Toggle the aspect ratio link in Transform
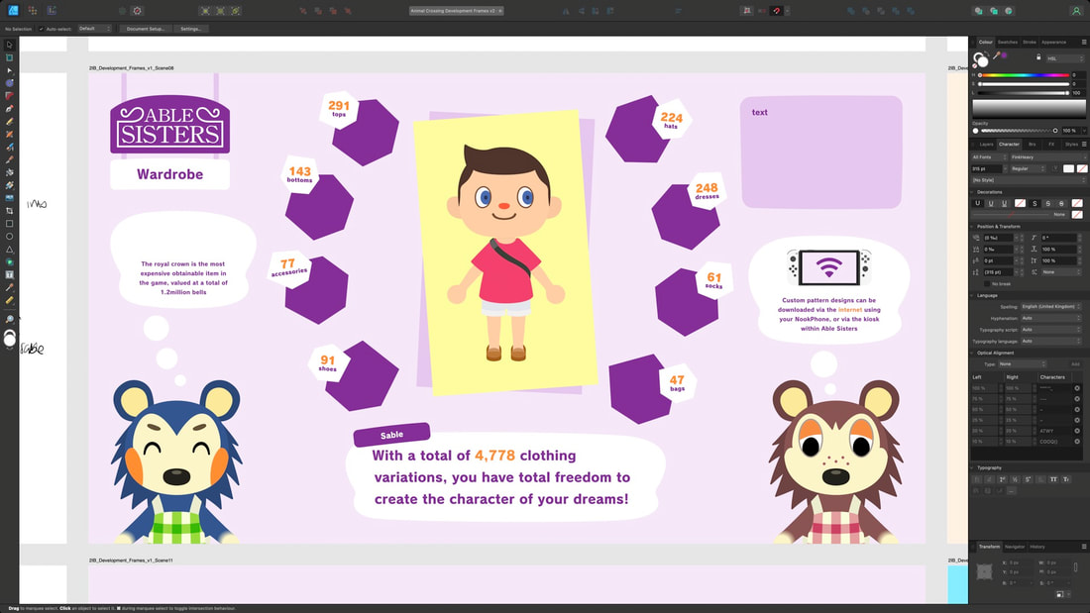The height and width of the screenshot is (613, 1090). point(1075,567)
